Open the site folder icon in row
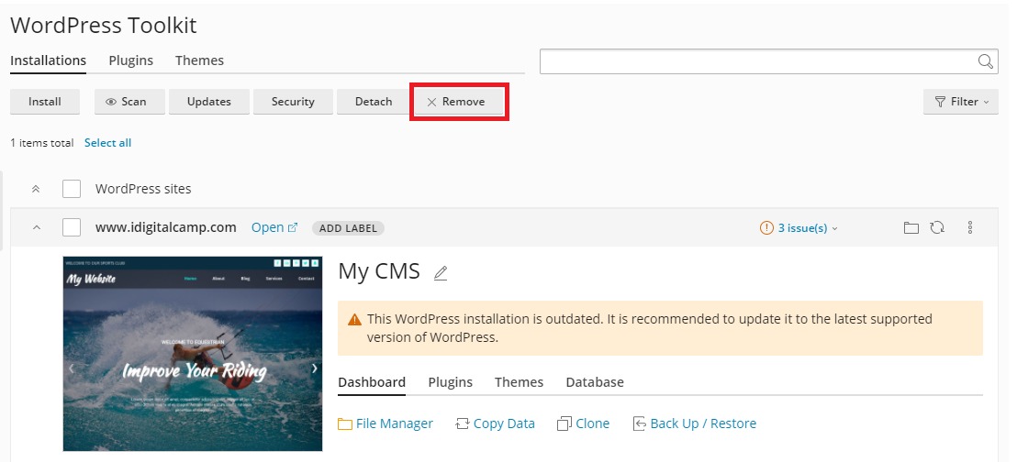The height and width of the screenshot is (462, 1017). click(x=911, y=228)
